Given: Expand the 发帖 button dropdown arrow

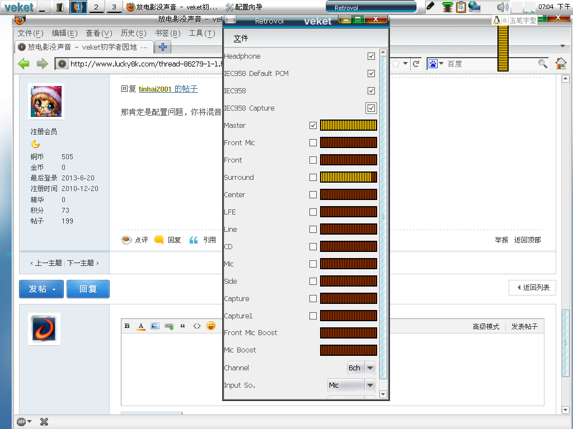Looking at the screenshot, I should point(54,289).
